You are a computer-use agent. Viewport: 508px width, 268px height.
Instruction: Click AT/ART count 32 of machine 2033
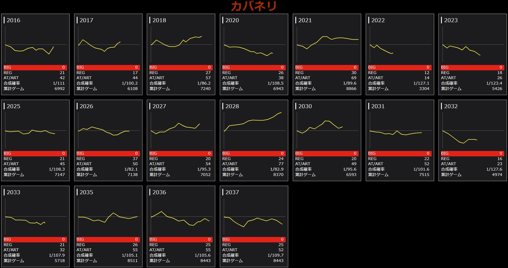(x=62, y=250)
